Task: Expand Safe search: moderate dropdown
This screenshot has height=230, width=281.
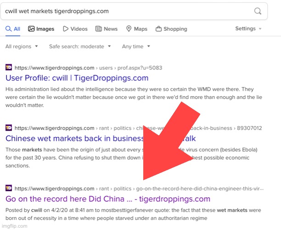Action: (x=80, y=46)
